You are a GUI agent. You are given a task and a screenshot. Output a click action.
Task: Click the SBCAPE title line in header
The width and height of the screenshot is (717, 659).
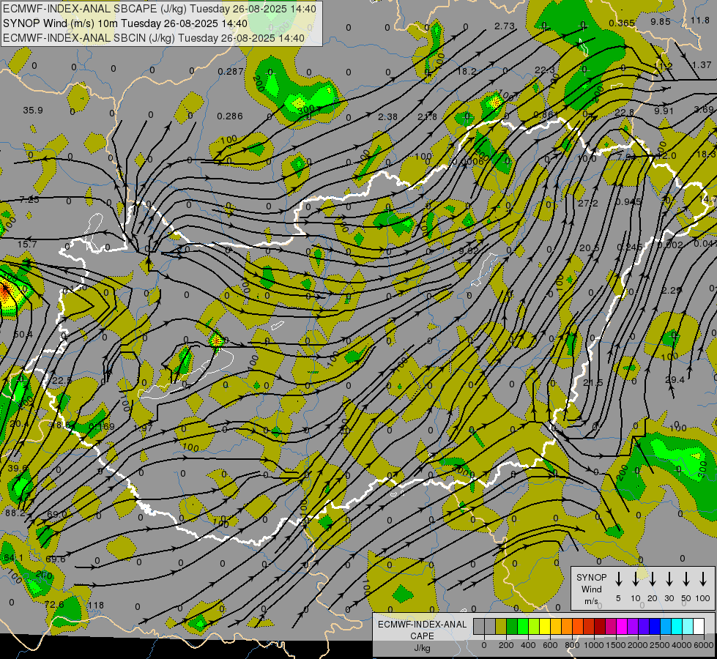click(x=159, y=9)
